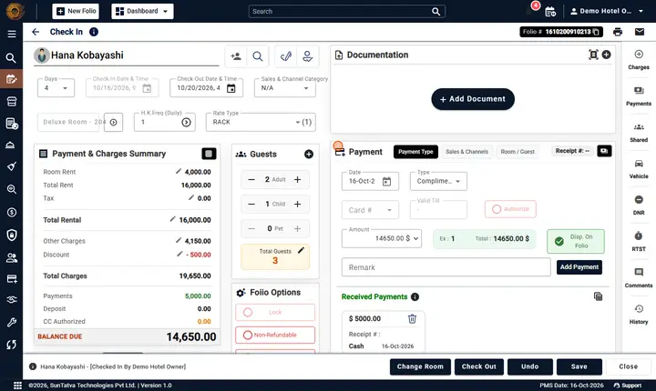656x391 pixels.
Task: Edit Room Rent with the pencil icon
Action: [179, 171]
